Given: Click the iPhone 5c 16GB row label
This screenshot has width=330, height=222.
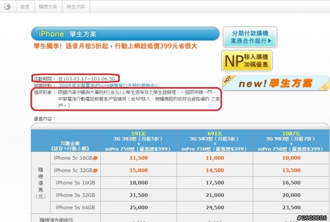Looking at the screenshot, I should click(73, 158).
